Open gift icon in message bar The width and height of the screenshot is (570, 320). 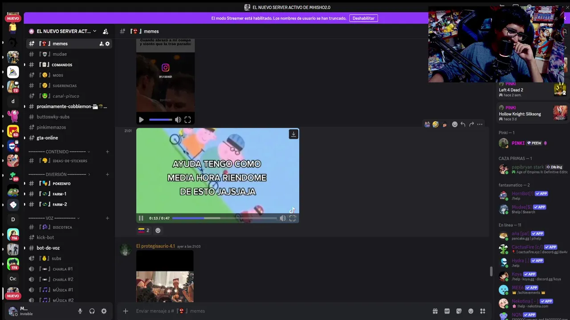pos(435,311)
